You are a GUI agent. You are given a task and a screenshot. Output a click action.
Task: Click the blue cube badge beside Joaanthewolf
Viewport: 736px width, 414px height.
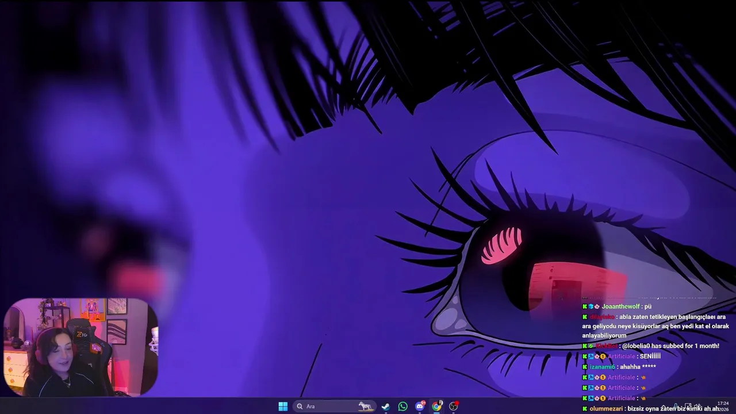click(x=591, y=306)
